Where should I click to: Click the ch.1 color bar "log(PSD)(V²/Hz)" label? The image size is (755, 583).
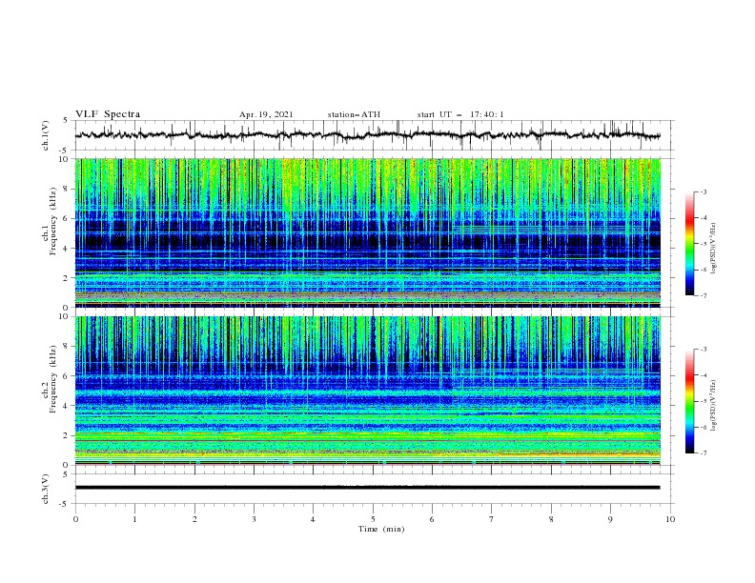[713, 249]
